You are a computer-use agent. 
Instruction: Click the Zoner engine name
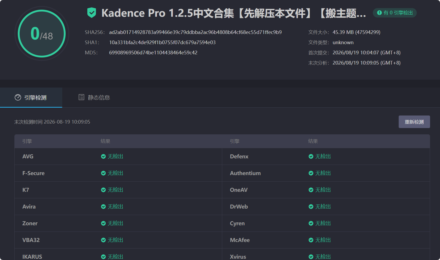coord(30,223)
